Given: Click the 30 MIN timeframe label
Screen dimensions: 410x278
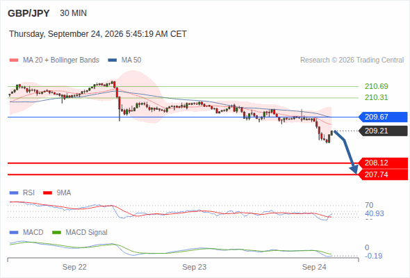Looking at the screenshot, I should pos(73,13).
